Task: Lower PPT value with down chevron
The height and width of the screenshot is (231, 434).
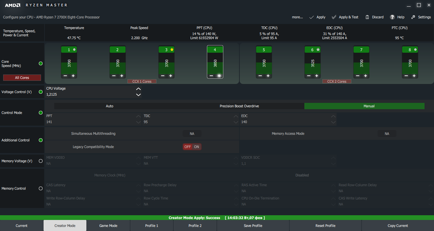Action: point(138,122)
